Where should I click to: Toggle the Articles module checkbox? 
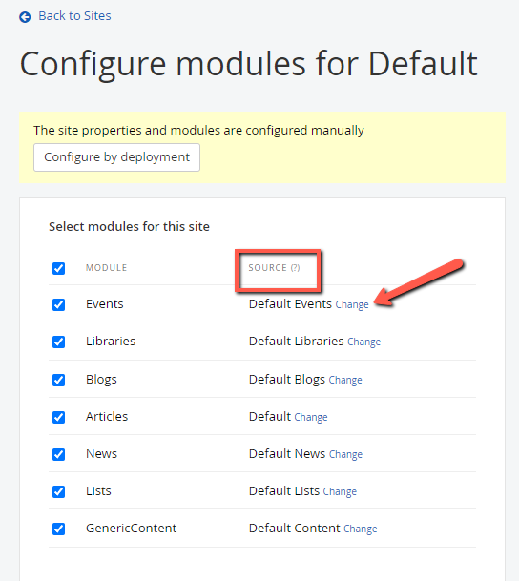pos(58,417)
